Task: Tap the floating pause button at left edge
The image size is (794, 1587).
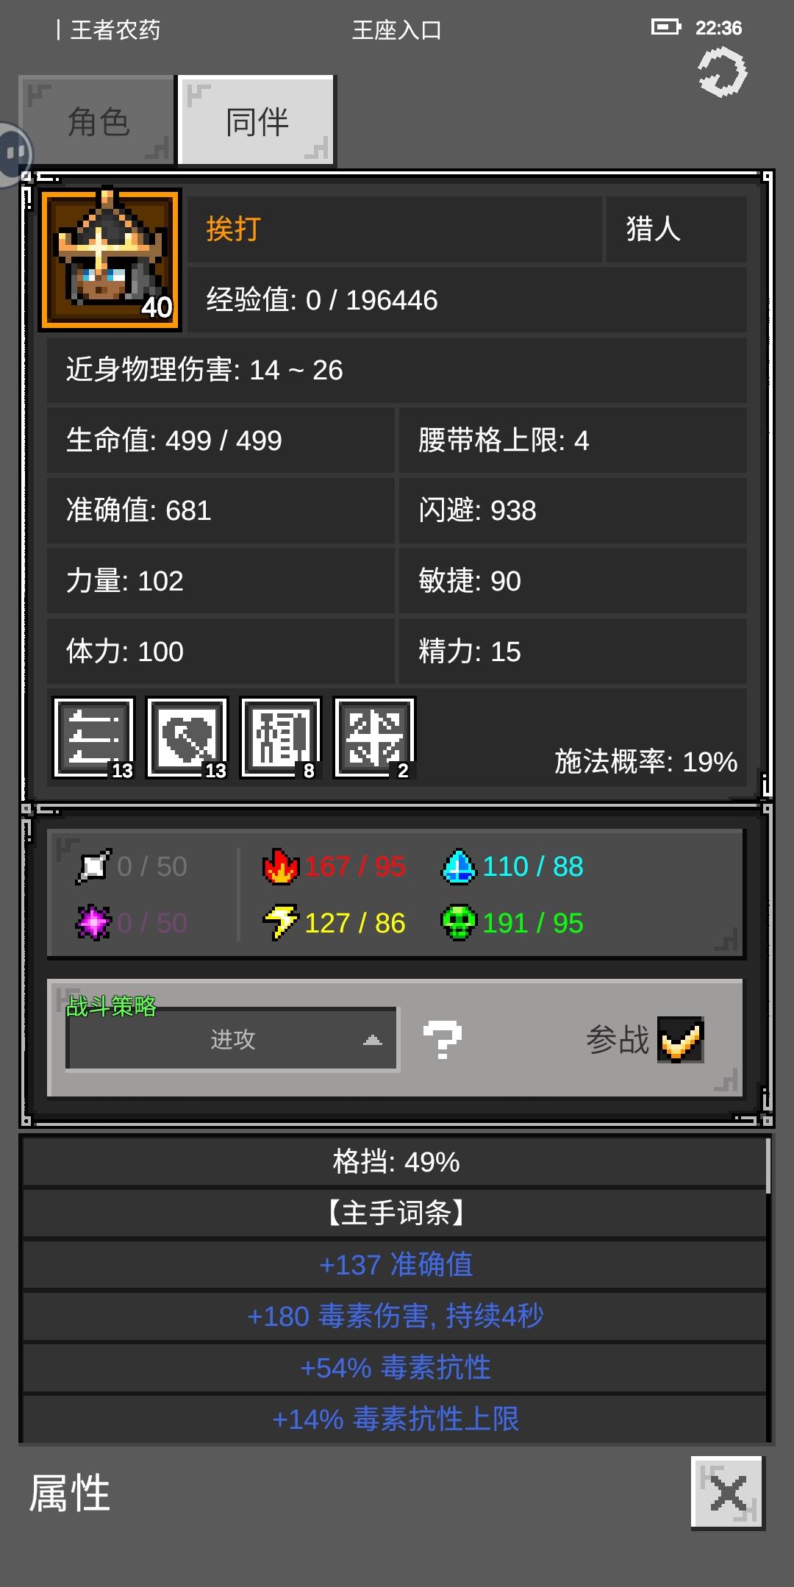Action: pyautogui.click(x=15, y=154)
